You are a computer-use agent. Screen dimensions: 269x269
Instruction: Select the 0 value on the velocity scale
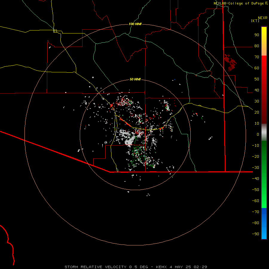coord(258,134)
